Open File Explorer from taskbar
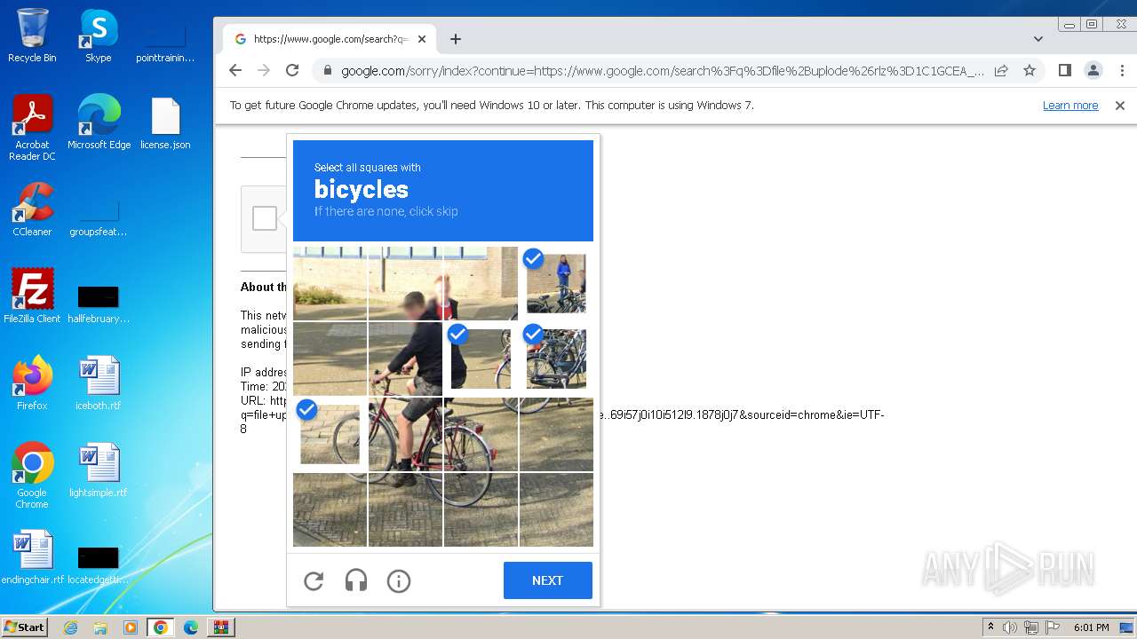This screenshot has height=639, width=1137. click(x=100, y=627)
